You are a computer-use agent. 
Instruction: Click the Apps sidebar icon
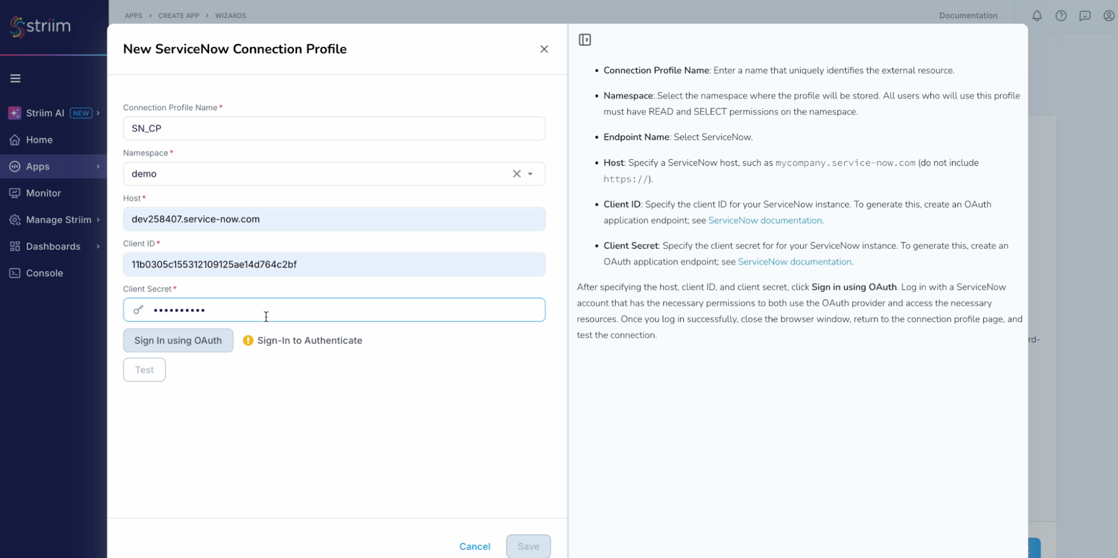click(15, 166)
